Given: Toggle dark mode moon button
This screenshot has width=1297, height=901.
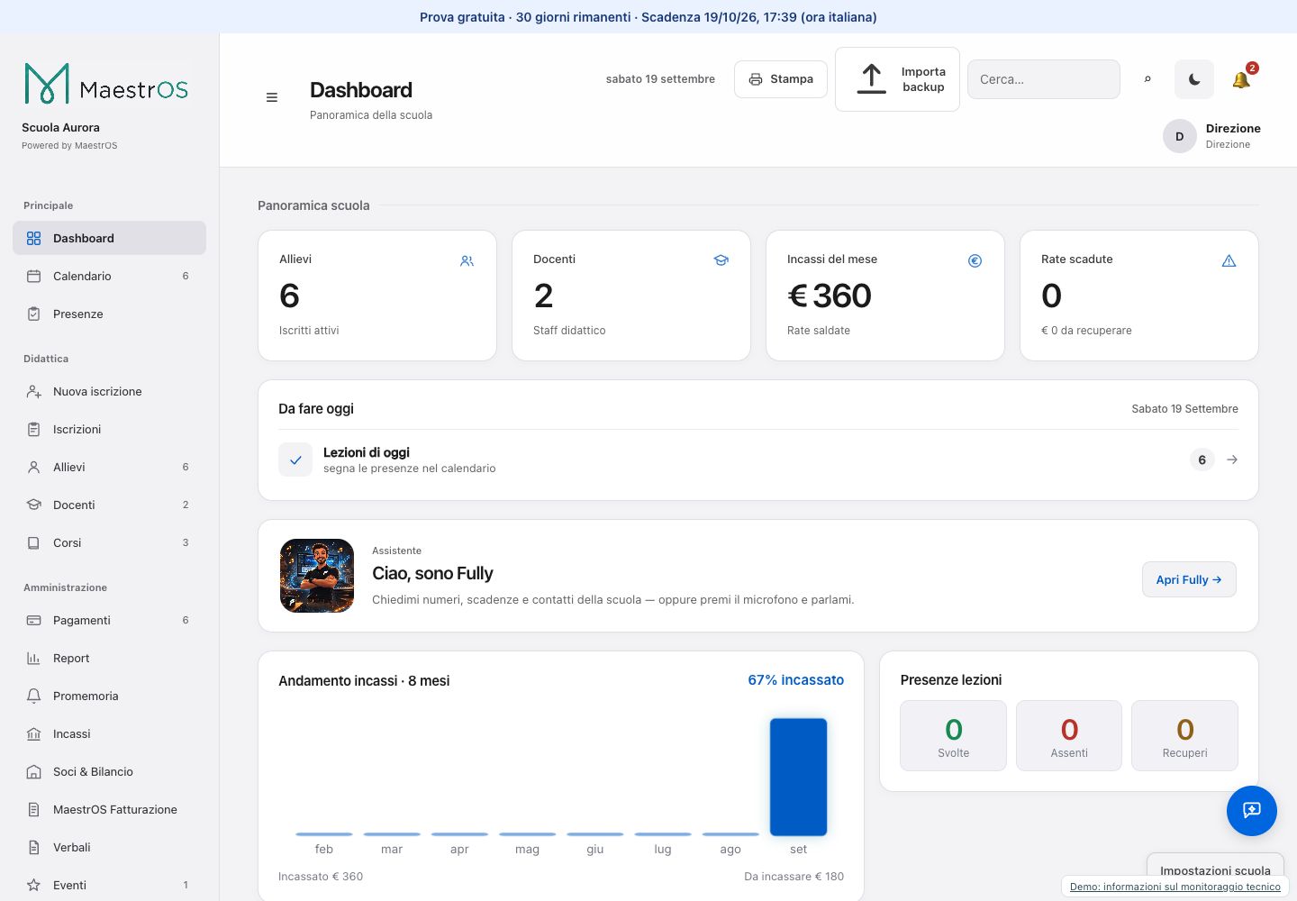Looking at the screenshot, I should 1194,79.
